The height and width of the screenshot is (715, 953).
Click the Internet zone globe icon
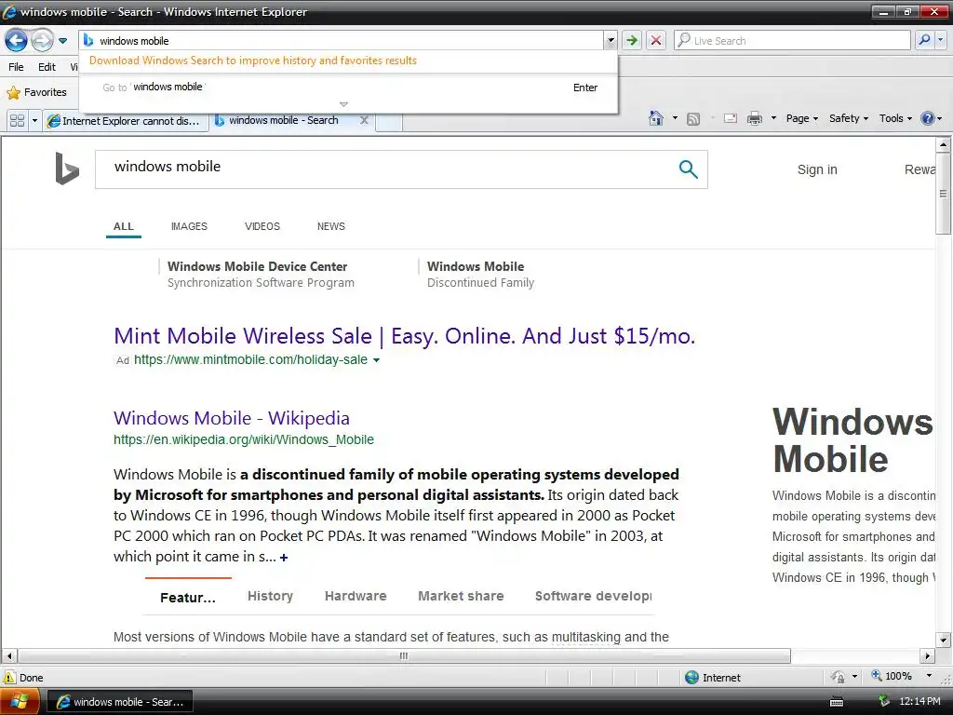tap(691, 678)
